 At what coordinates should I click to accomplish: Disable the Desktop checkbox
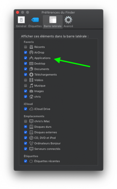26,64
